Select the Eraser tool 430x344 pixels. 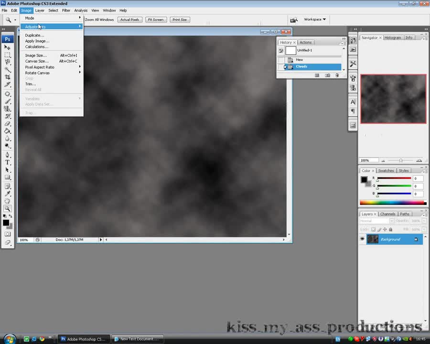tap(7, 124)
